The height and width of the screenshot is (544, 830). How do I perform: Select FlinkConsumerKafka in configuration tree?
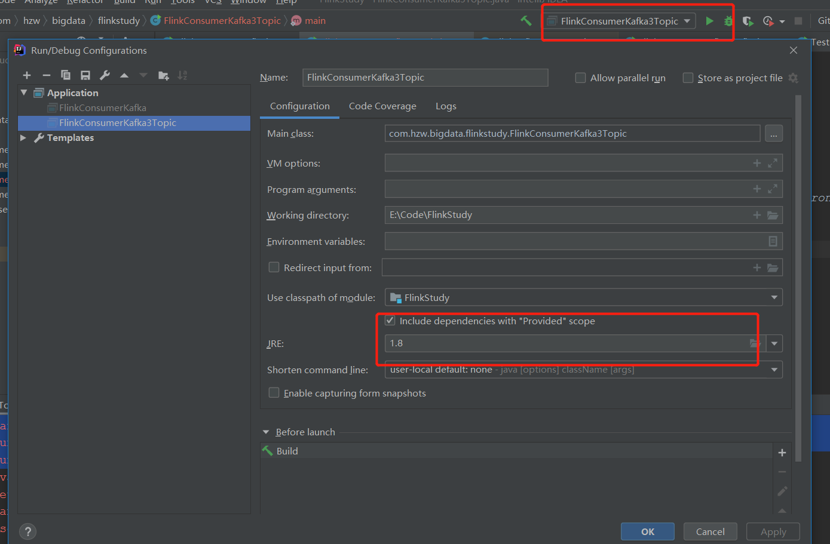(x=102, y=108)
